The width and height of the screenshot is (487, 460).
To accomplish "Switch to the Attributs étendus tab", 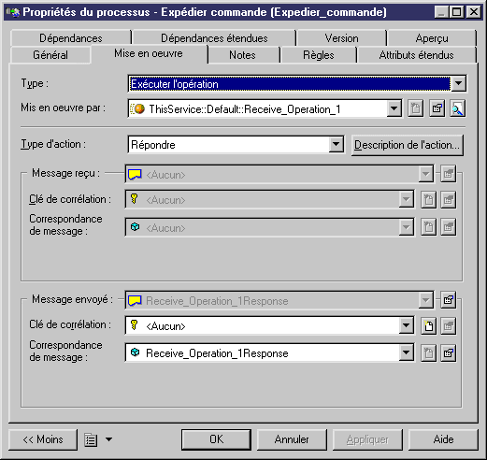I will pyautogui.click(x=417, y=55).
